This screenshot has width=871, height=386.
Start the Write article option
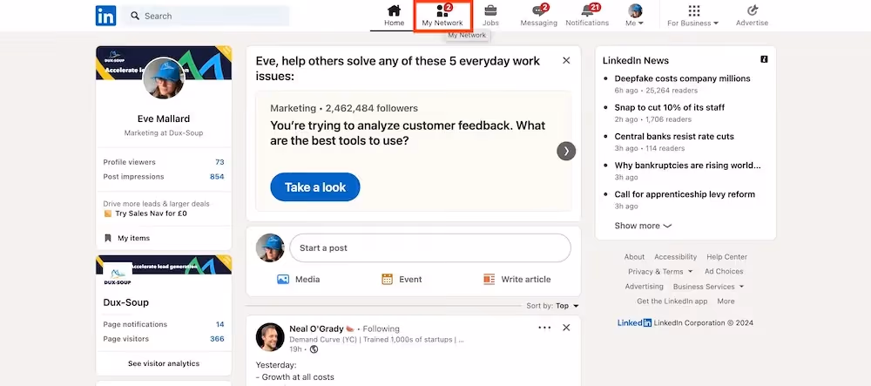[517, 280]
